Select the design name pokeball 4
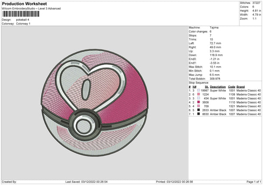The width and height of the screenshot is (263, 185). 22,20
